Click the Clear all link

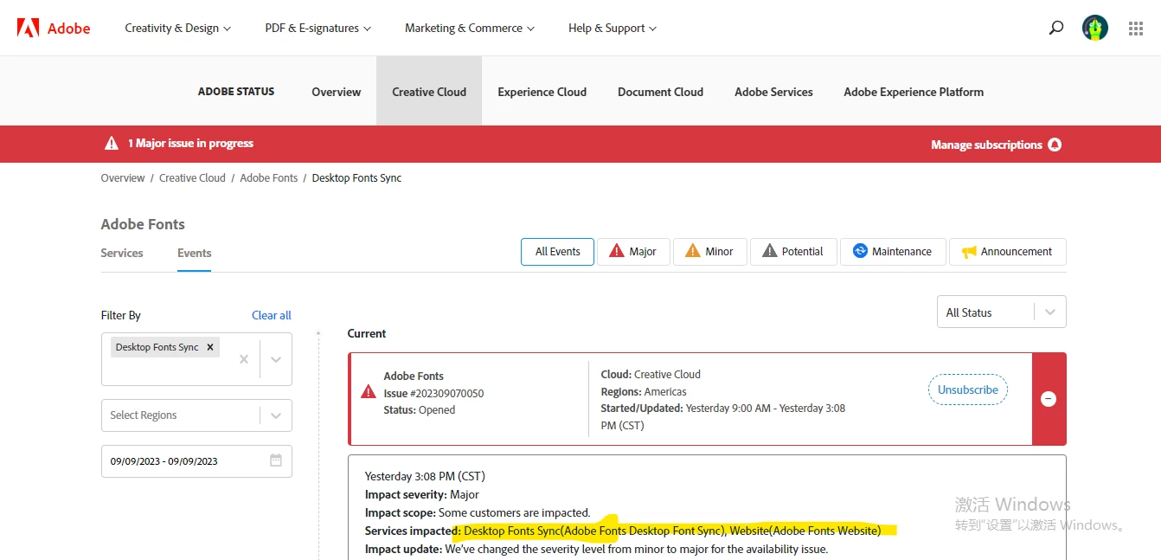point(272,315)
